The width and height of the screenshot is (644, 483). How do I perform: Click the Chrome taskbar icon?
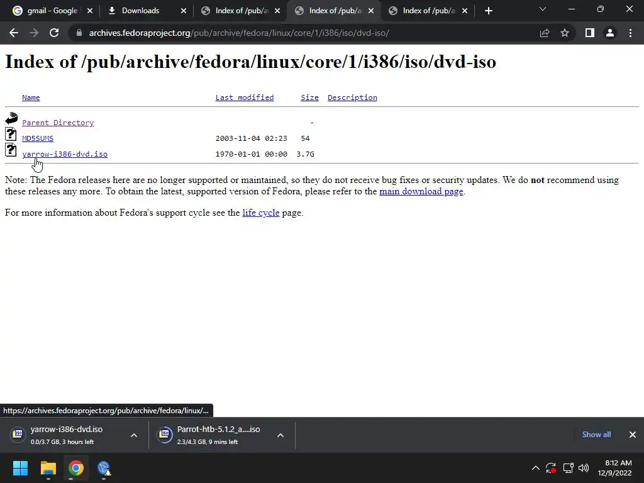coord(76,468)
